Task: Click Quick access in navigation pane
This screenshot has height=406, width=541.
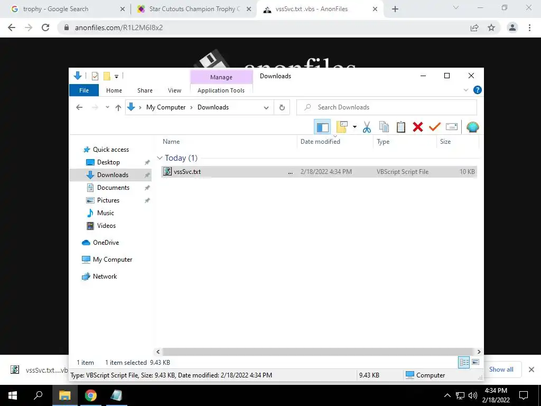Action: click(110, 150)
